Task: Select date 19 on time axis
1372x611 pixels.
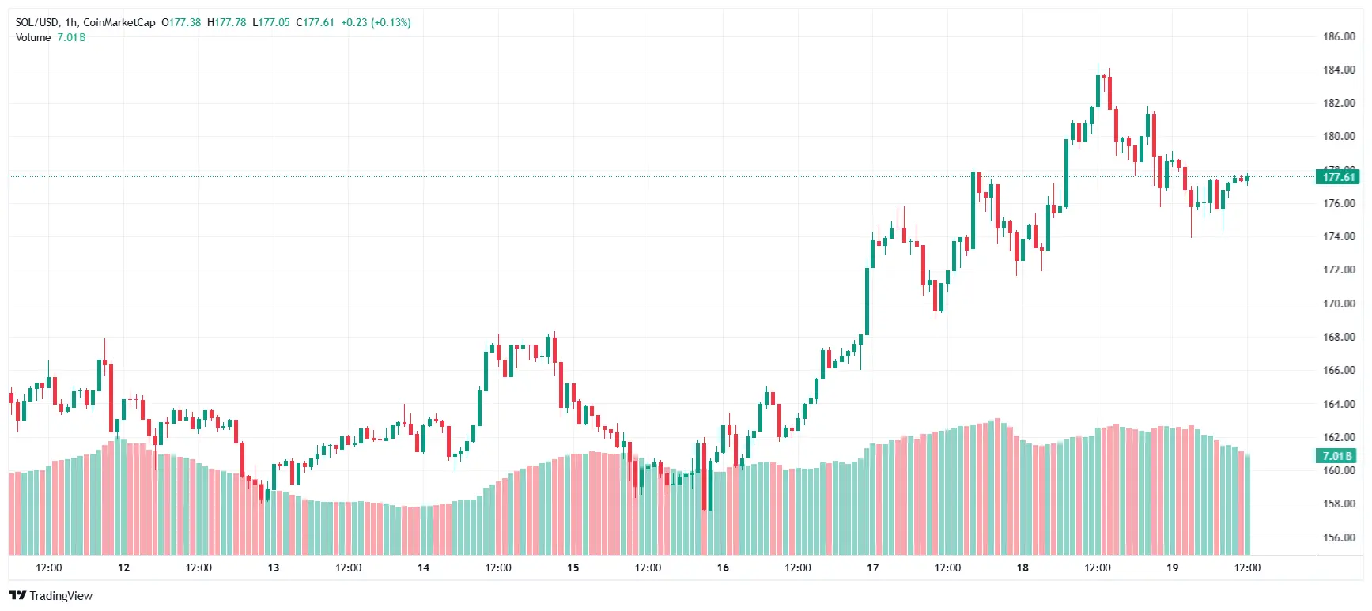Action: [x=1173, y=568]
